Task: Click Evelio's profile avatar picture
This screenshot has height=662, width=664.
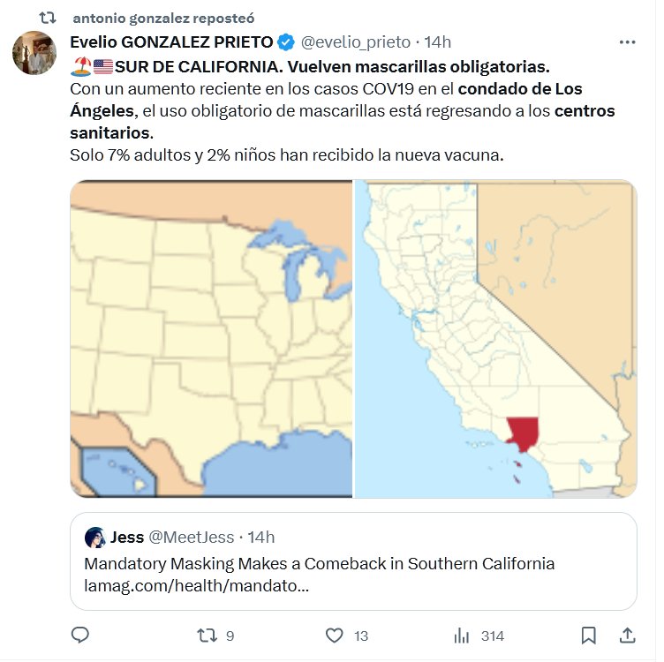Action: tap(34, 53)
